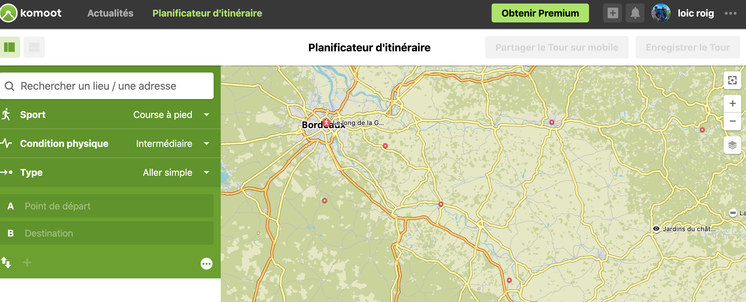Viewport: 746px width, 302px height.
Task: Open more route options in green panel
Action: pyautogui.click(x=206, y=264)
